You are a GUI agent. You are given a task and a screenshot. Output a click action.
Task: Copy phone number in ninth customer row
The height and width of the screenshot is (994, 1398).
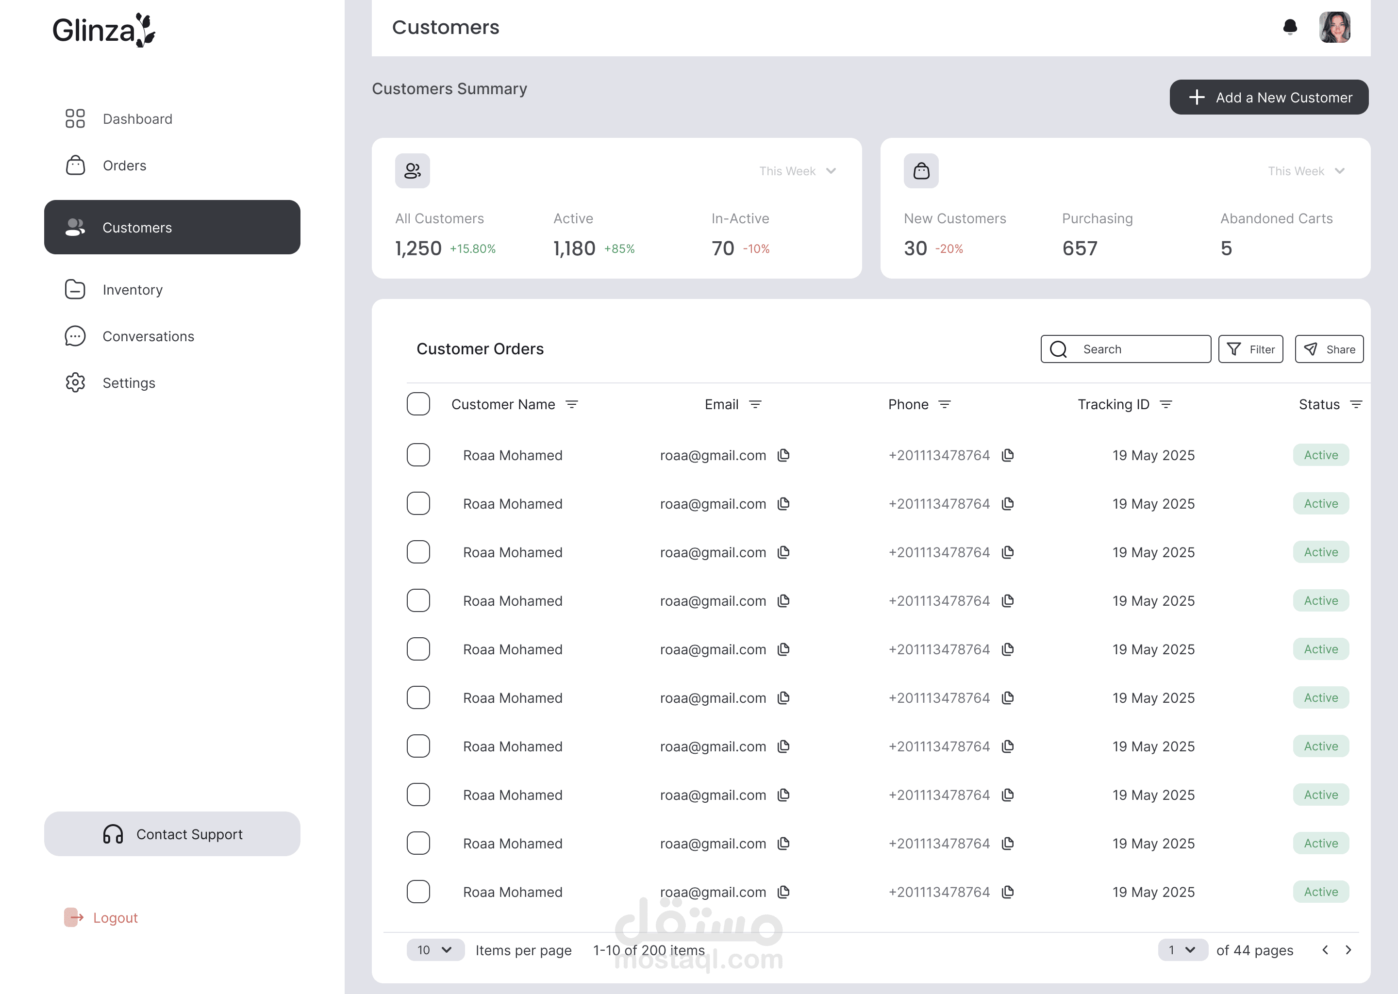[x=1008, y=843]
